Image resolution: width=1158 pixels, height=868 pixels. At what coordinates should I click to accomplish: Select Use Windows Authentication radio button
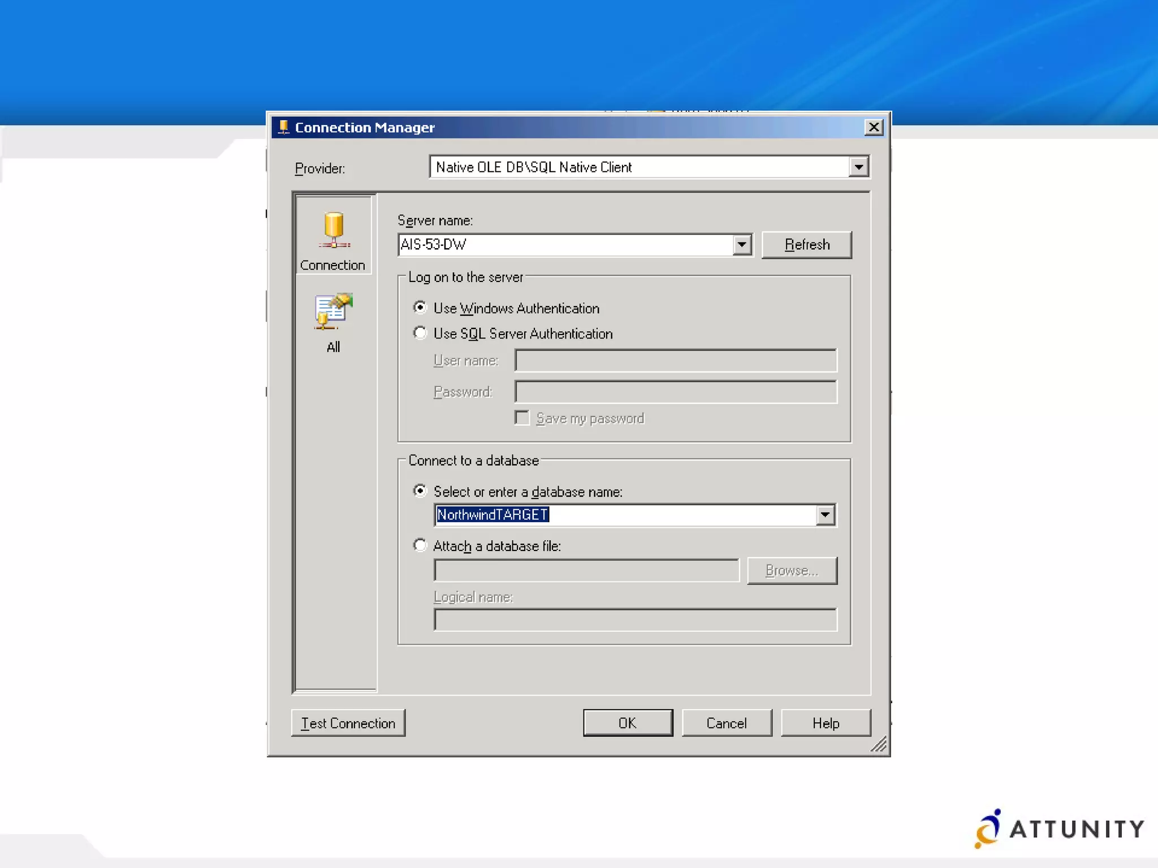(420, 307)
